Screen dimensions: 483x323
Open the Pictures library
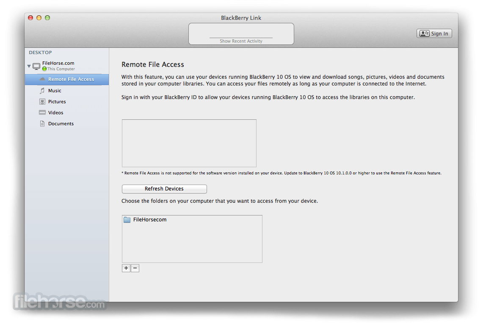[x=57, y=102]
